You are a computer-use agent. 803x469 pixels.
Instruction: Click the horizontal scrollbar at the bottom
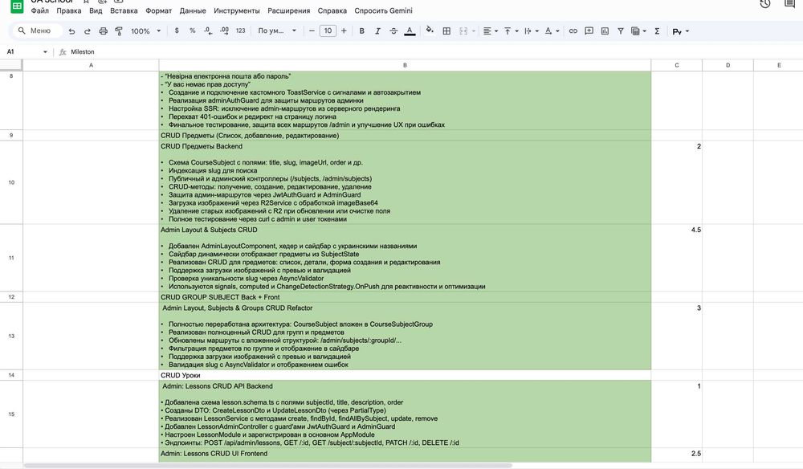pyautogui.click(x=268, y=466)
